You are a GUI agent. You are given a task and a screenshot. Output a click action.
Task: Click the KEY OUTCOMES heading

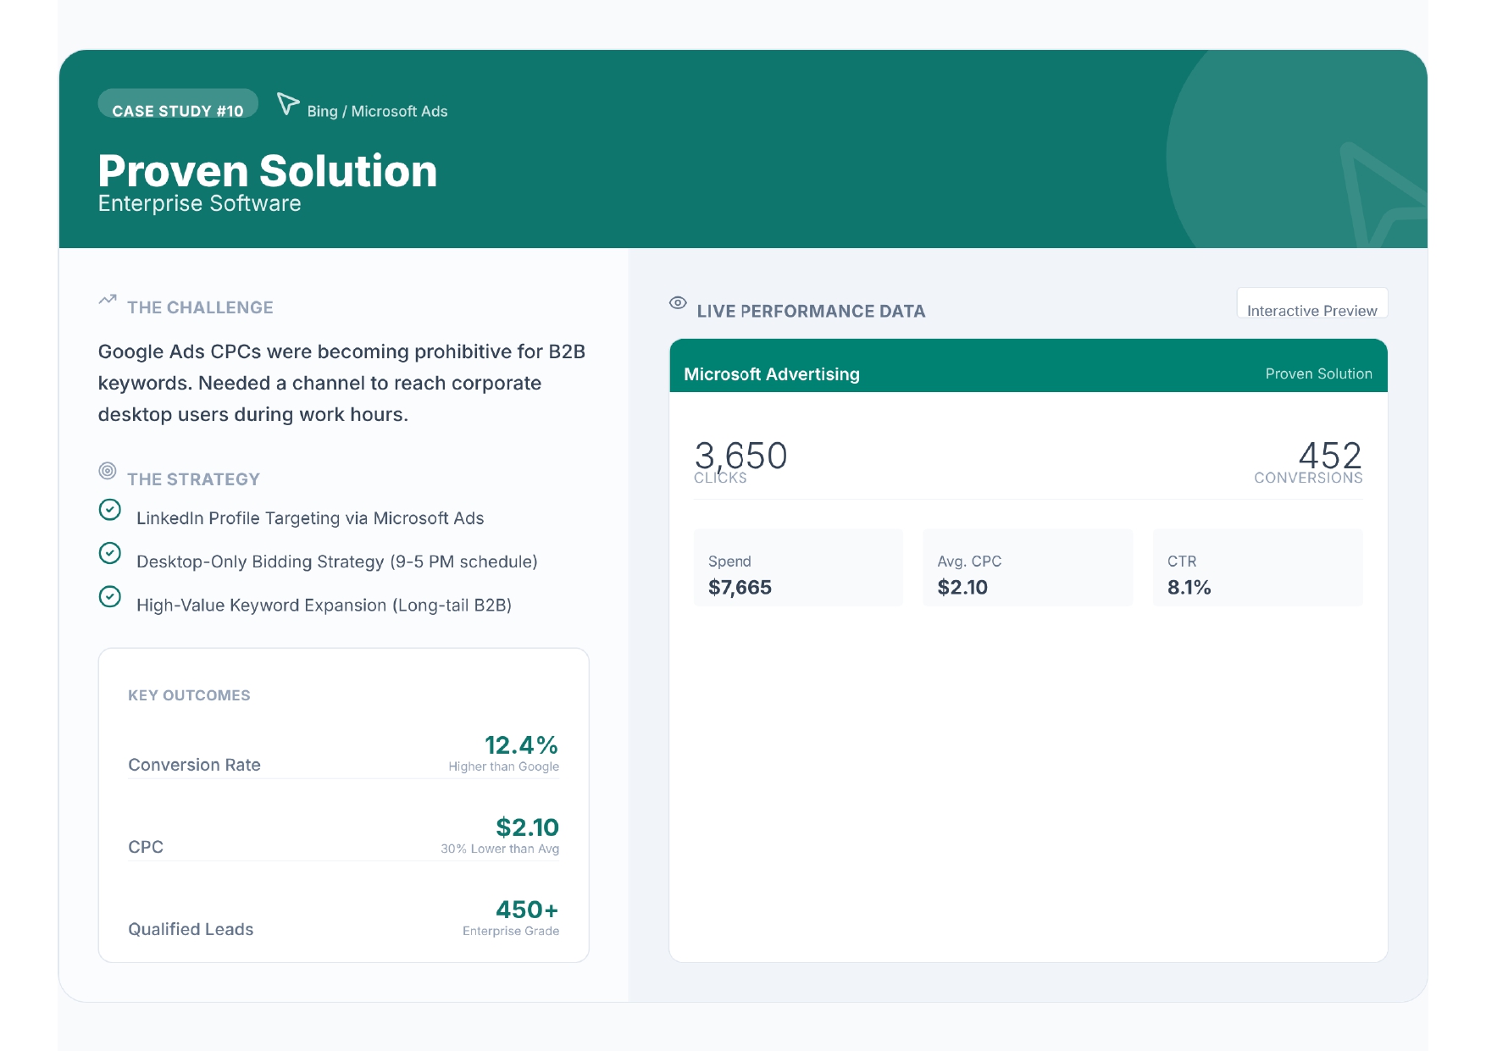pos(189,695)
